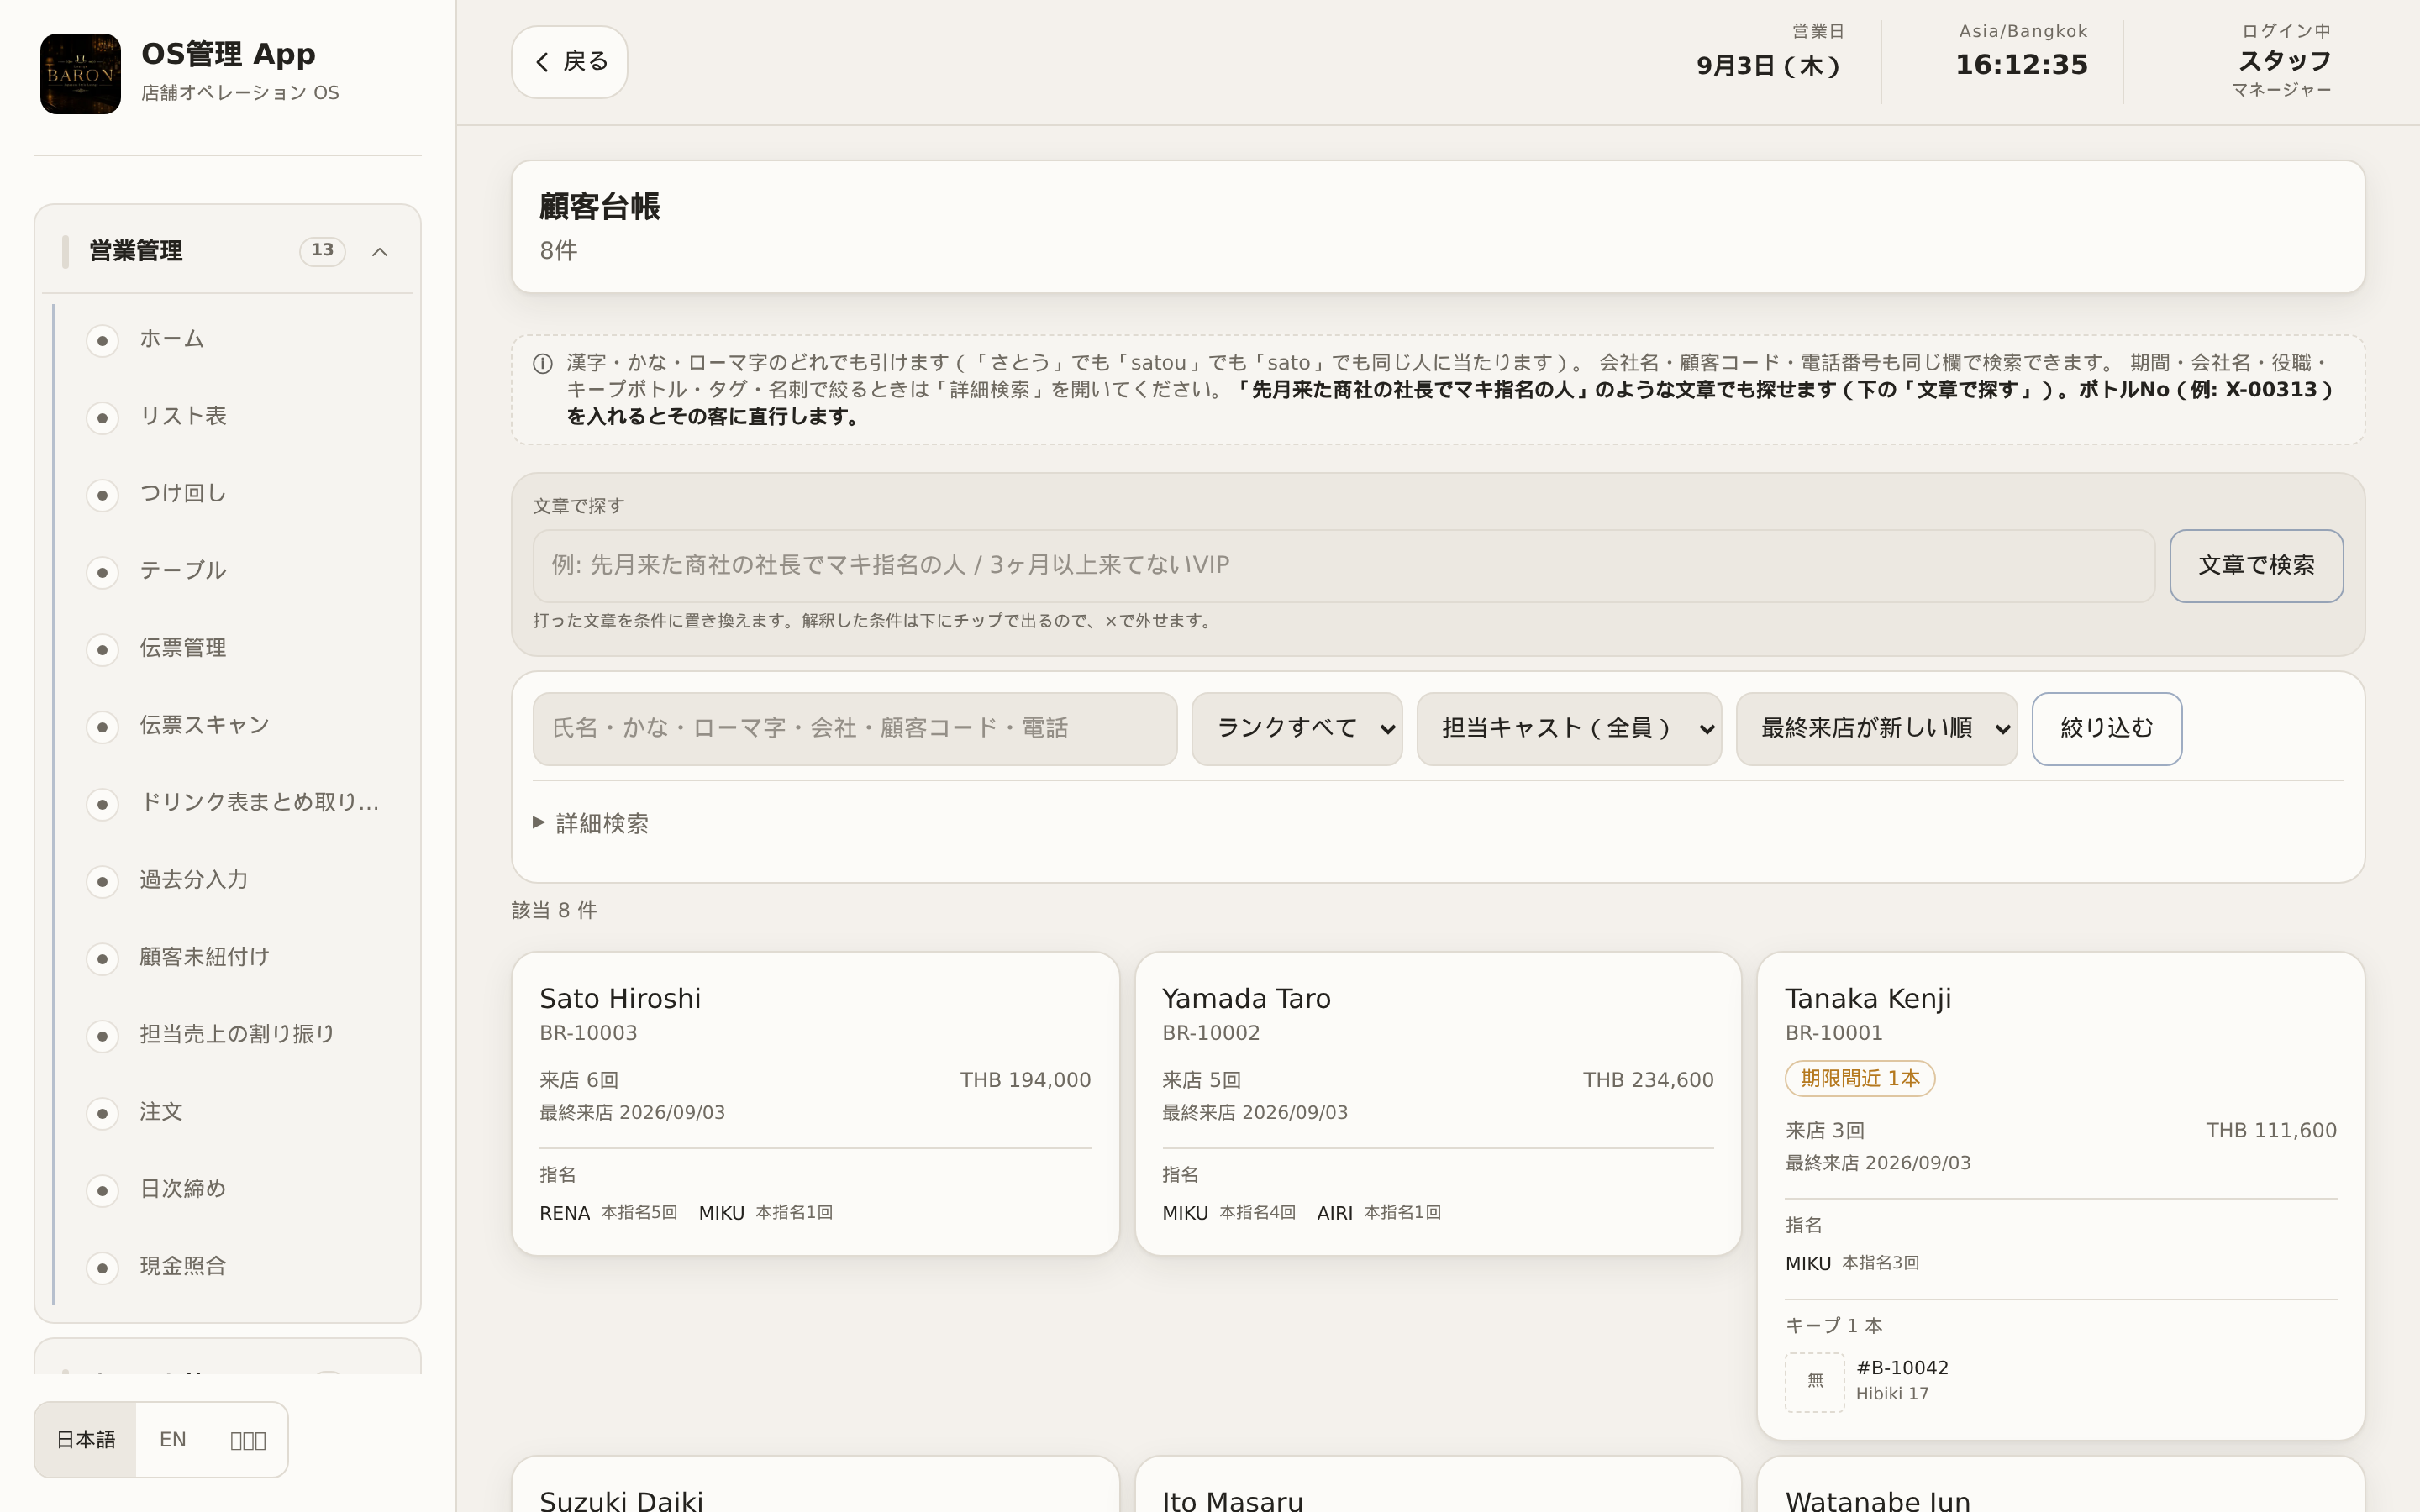The height and width of the screenshot is (1512, 2420).
Task: Click the 期限間近 1本 badge
Action: coord(1860,1079)
